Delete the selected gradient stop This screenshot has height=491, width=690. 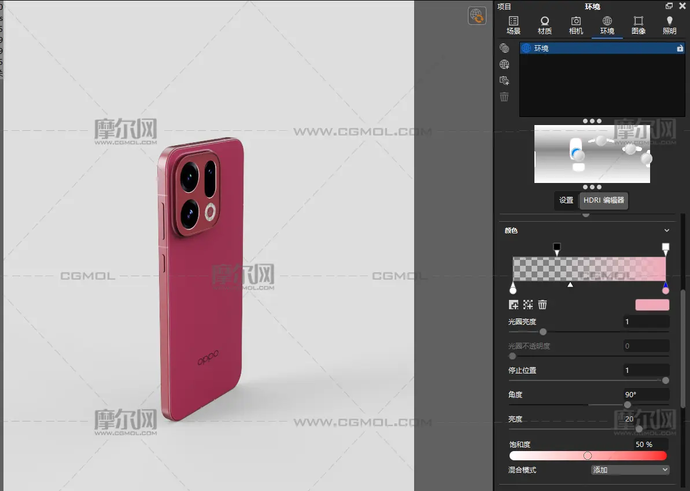tap(543, 305)
